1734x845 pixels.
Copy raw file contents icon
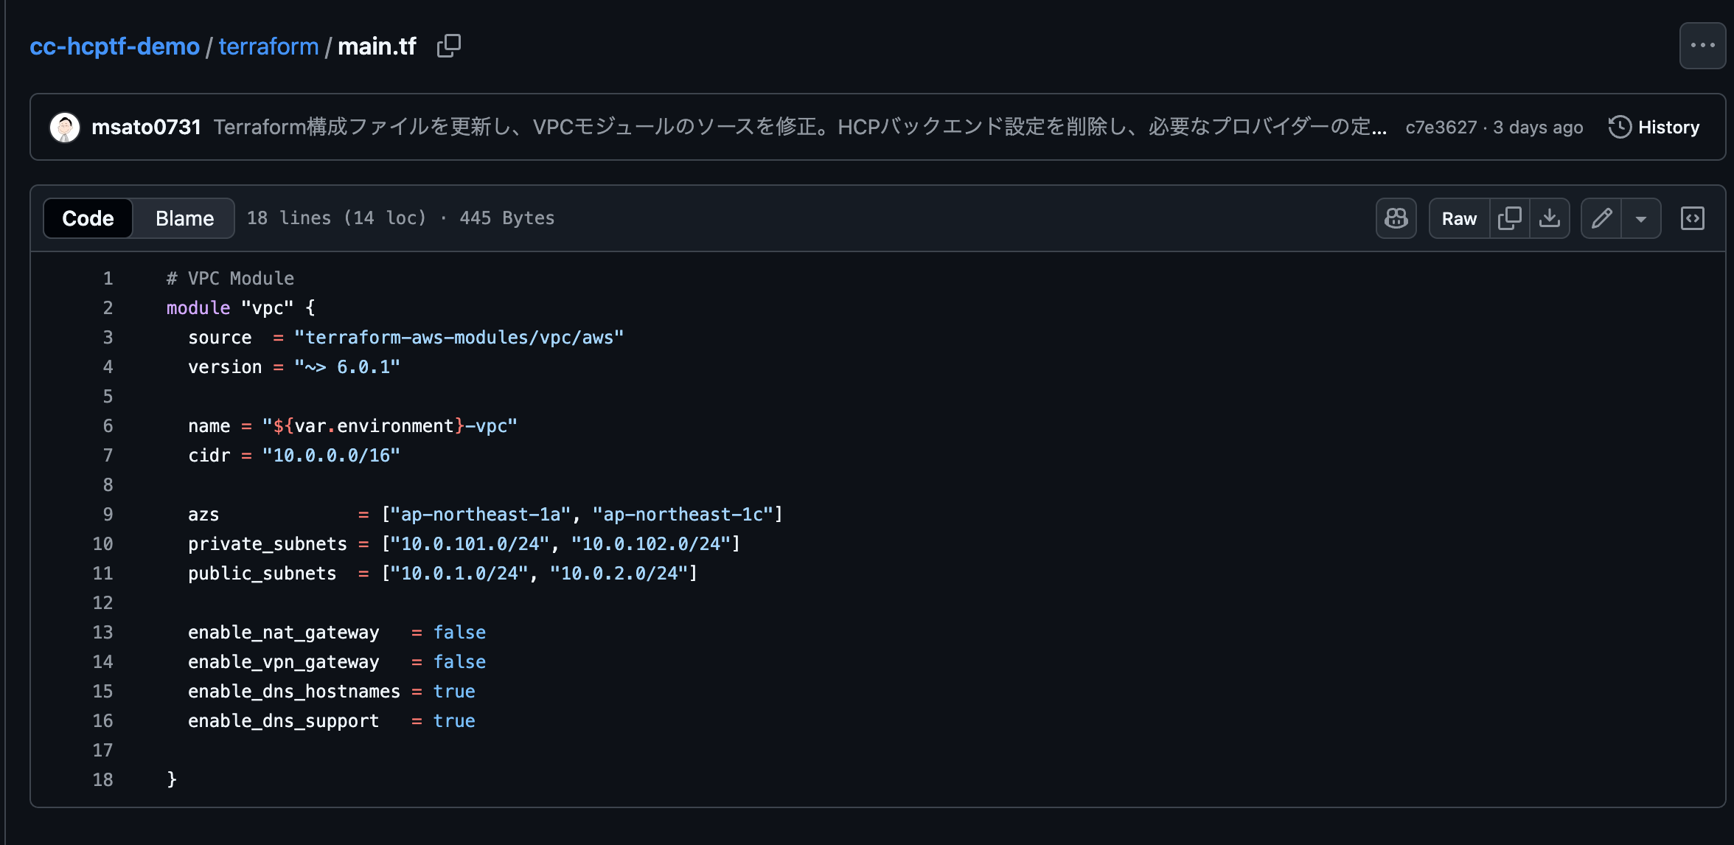coord(1509,218)
